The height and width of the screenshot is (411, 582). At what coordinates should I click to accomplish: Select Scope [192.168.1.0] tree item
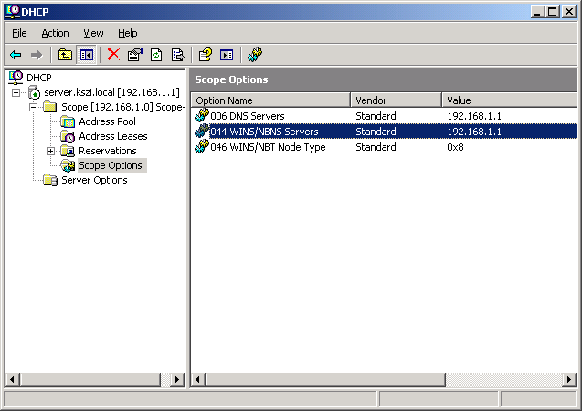[x=122, y=107]
